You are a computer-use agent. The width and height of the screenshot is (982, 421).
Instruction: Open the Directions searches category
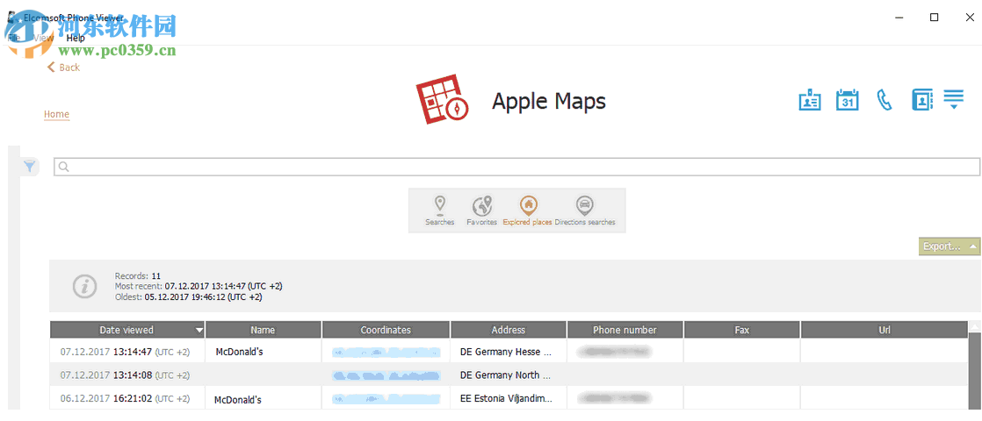585,210
